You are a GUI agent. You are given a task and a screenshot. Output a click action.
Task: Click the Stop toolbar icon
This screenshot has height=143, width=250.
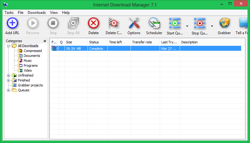[53, 23]
